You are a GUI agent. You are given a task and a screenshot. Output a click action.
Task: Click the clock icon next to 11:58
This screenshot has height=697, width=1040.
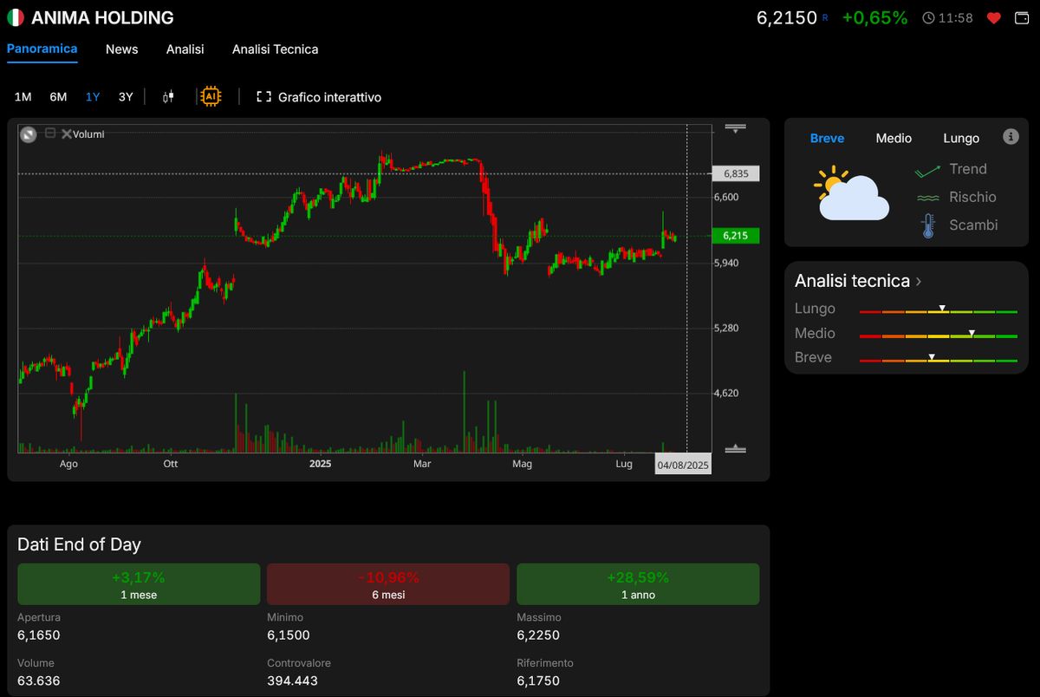pos(929,17)
